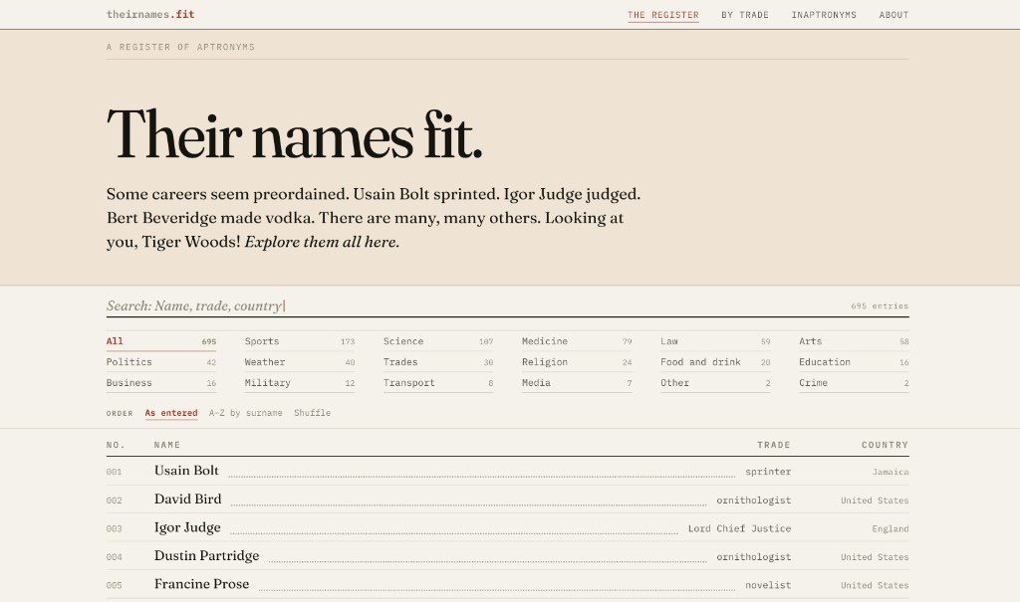Image resolution: width=1020 pixels, height=602 pixels.
Task: Choose the Other category
Action: pos(715,383)
